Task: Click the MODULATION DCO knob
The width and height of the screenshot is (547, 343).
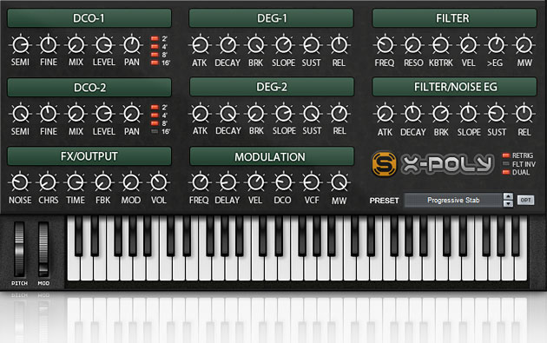Action: click(x=283, y=182)
